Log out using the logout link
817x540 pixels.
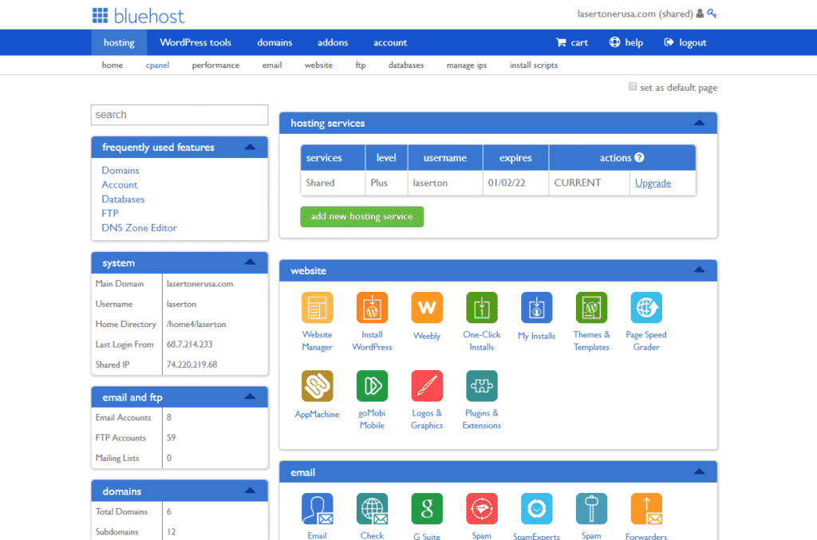tap(685, 43)
